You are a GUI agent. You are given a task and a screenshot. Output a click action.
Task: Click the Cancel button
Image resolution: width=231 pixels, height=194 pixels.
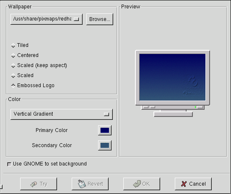pyautogui.click(x=193, y=184)
